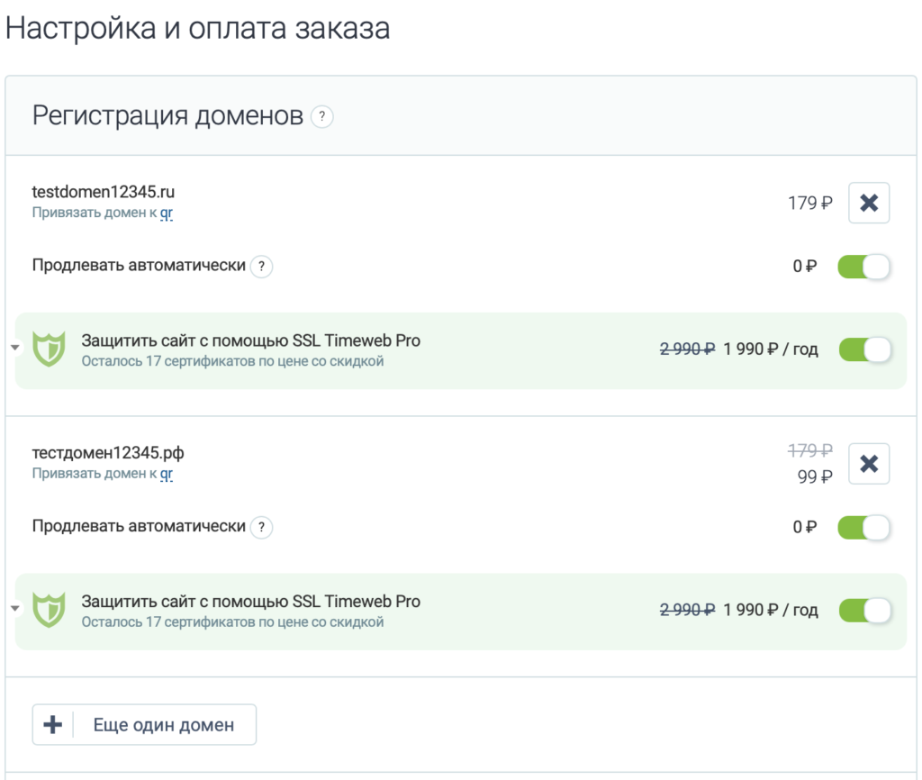Click the SSL shield icon under testdomen12345.ru
922x780 pixels.
click(x=49, y=349)
